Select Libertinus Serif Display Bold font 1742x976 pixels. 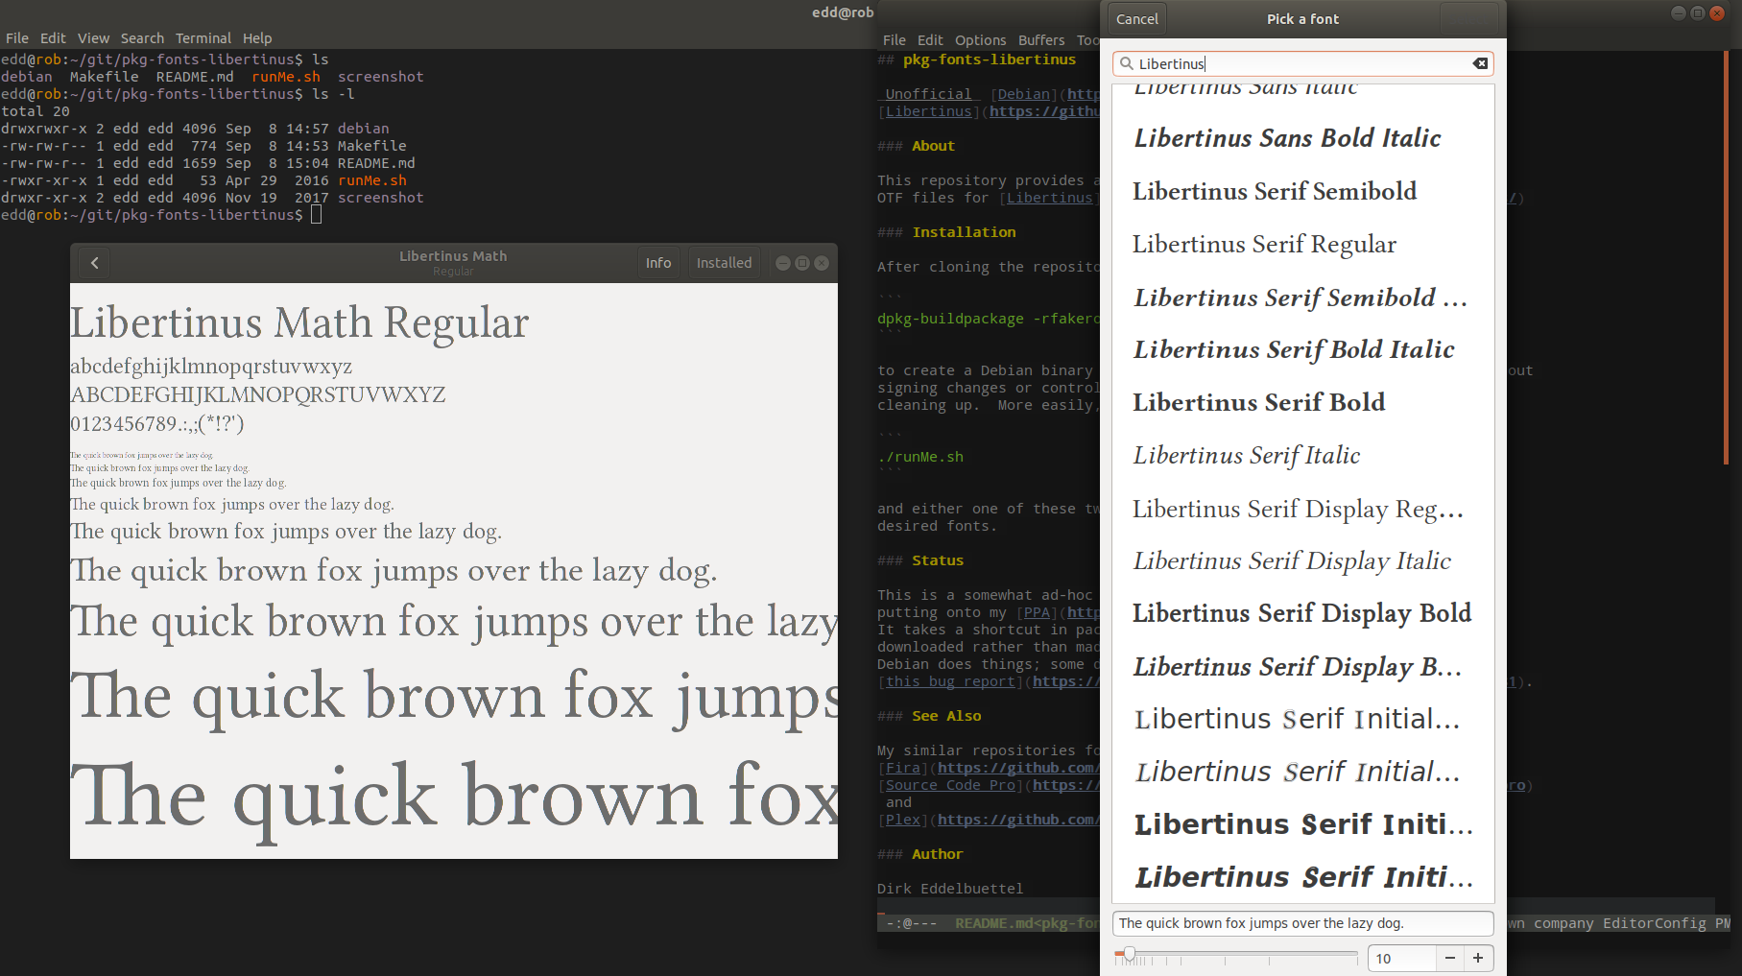[1303, 613]
